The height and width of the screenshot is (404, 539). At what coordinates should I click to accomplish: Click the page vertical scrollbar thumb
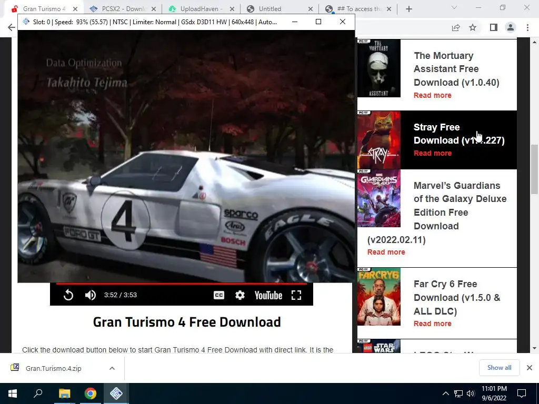point(534,169)
